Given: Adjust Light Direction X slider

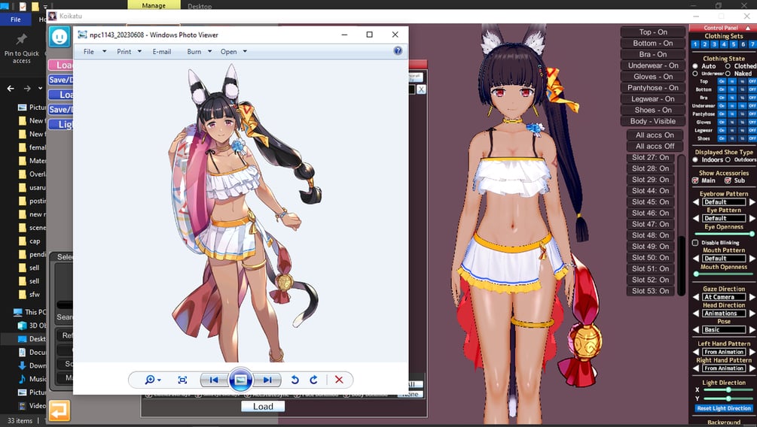Looking at the screenshot, I should [728, 390].
